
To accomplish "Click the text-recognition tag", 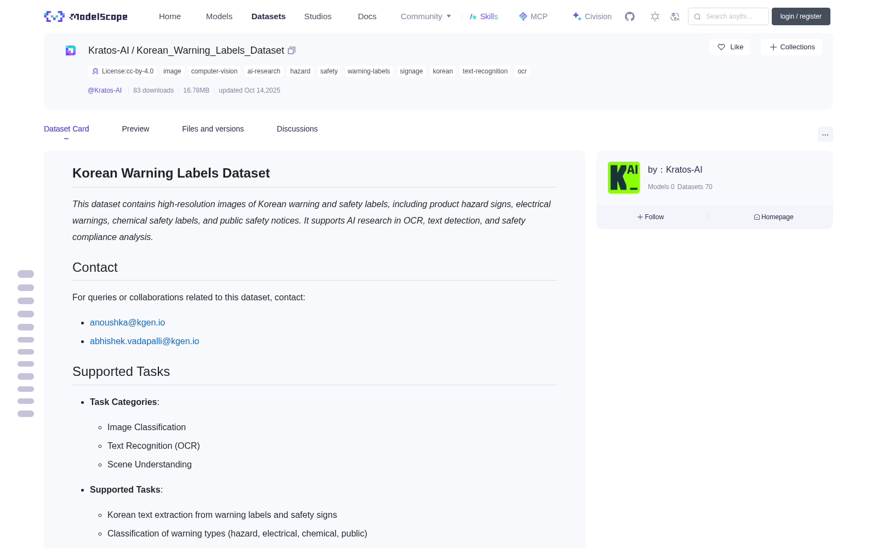I will pos(485,71).
